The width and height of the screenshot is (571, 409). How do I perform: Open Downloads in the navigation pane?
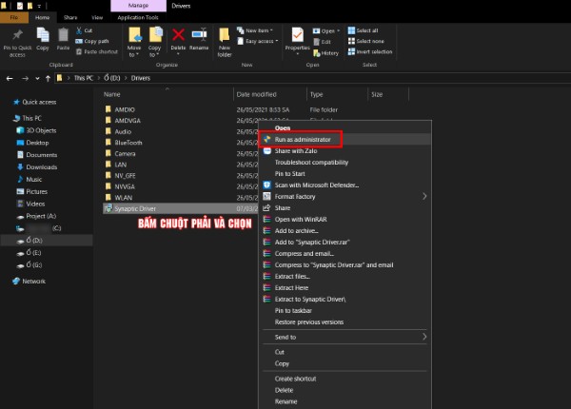[x=42, y=166]
